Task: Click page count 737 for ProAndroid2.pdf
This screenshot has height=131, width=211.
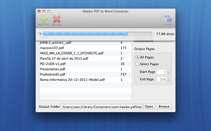Action: pos(123,74)
